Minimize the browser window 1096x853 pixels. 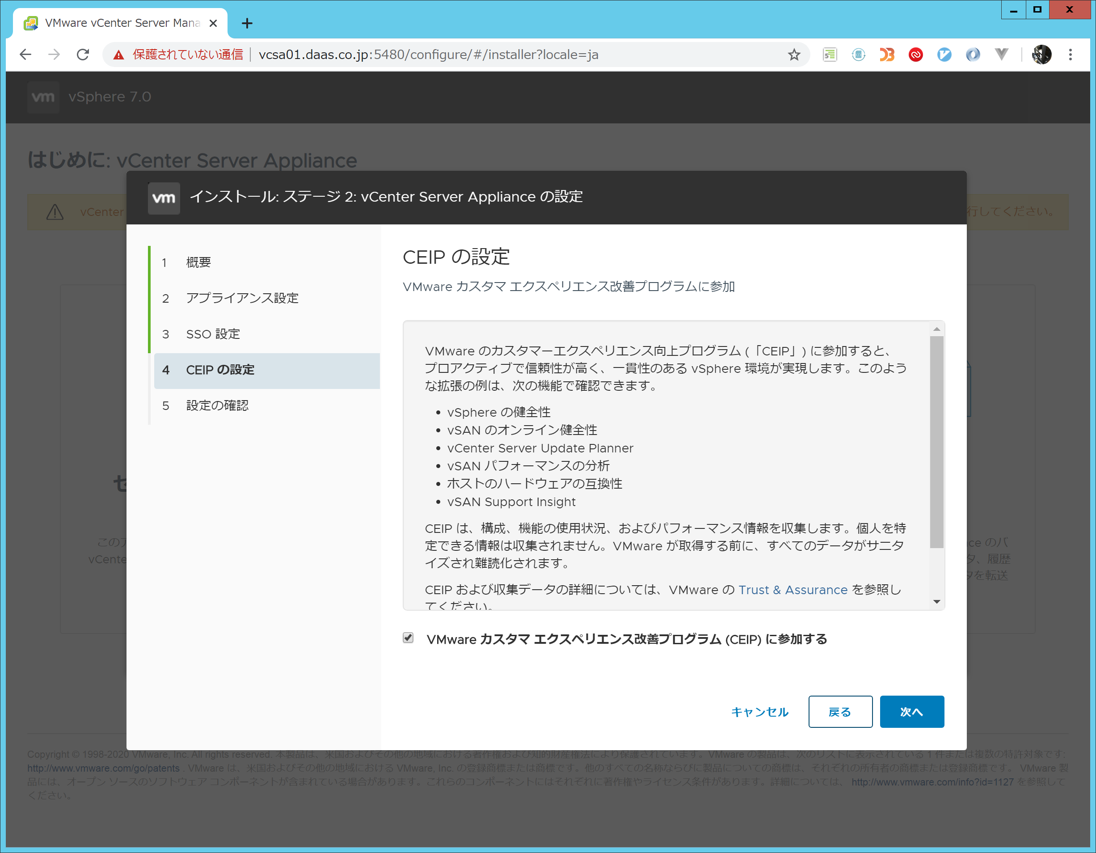(1013, 9)
